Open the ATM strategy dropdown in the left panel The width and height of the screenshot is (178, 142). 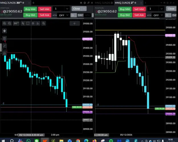pyautogui.click(x=63, y=15)
